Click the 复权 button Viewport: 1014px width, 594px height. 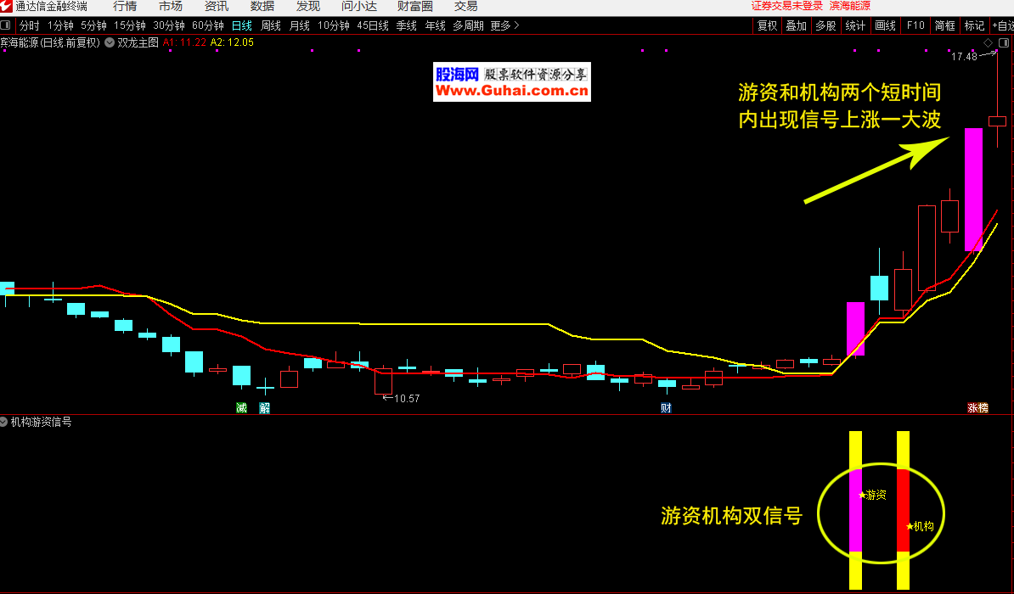pos(767,25)
